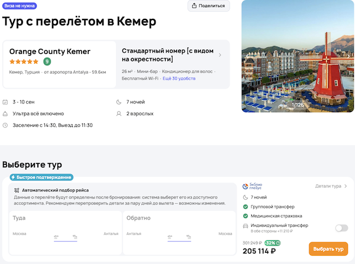355x264 pixels.
Task: Click the green check beside Медицинская страховка
Action: click(246, 216)
